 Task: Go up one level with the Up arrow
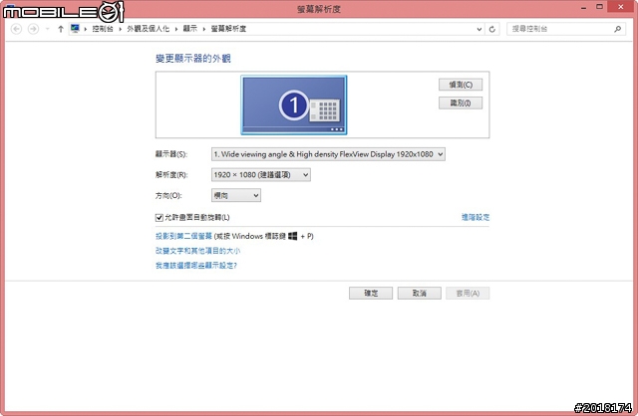click(x=61, y=29)
